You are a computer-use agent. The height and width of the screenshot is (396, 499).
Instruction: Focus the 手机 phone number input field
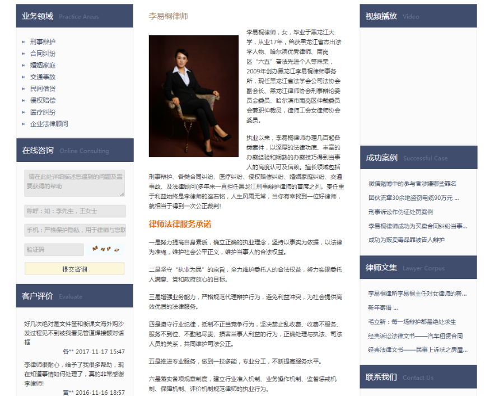coord(75,230)
